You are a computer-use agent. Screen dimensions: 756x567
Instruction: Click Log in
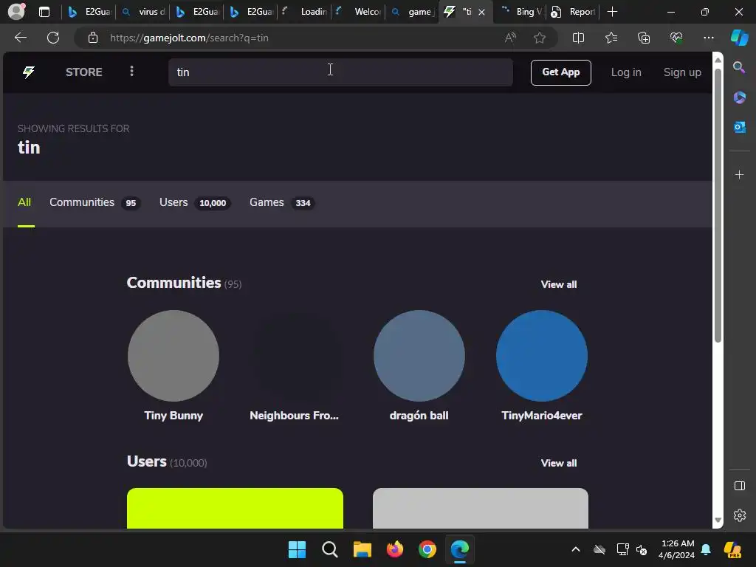626,72
